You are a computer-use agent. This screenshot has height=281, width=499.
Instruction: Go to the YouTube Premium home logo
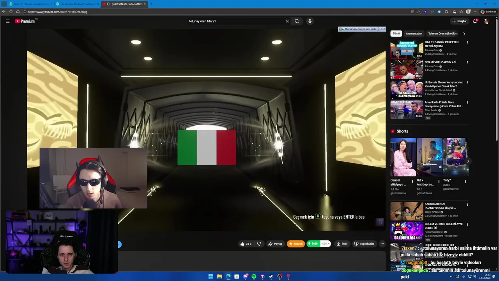[x=25, y=21]
